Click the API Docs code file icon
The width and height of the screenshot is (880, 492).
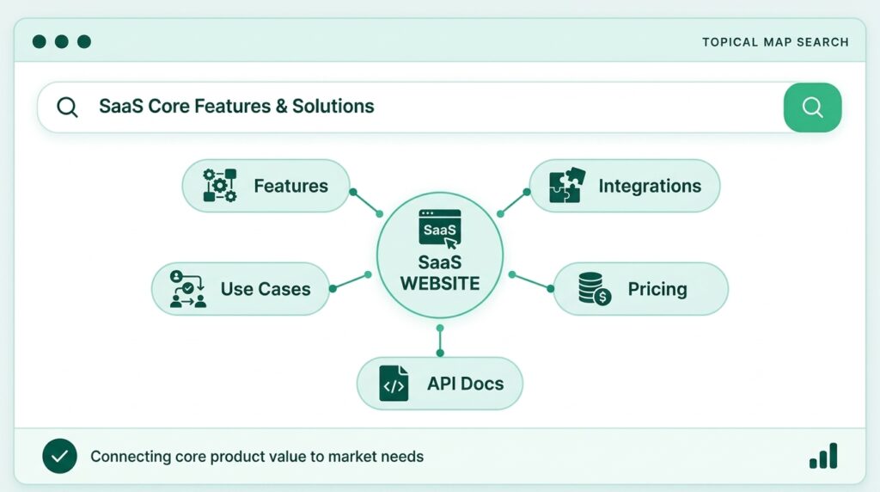[x=394, y=384]
